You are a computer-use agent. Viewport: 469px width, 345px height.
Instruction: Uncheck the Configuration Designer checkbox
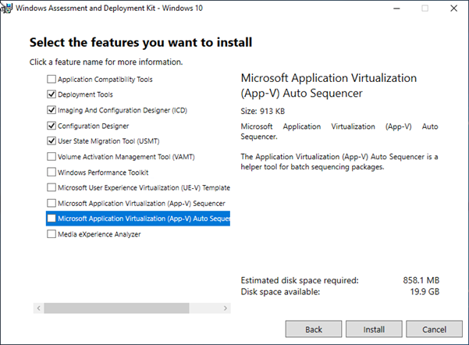click(52, 126)
